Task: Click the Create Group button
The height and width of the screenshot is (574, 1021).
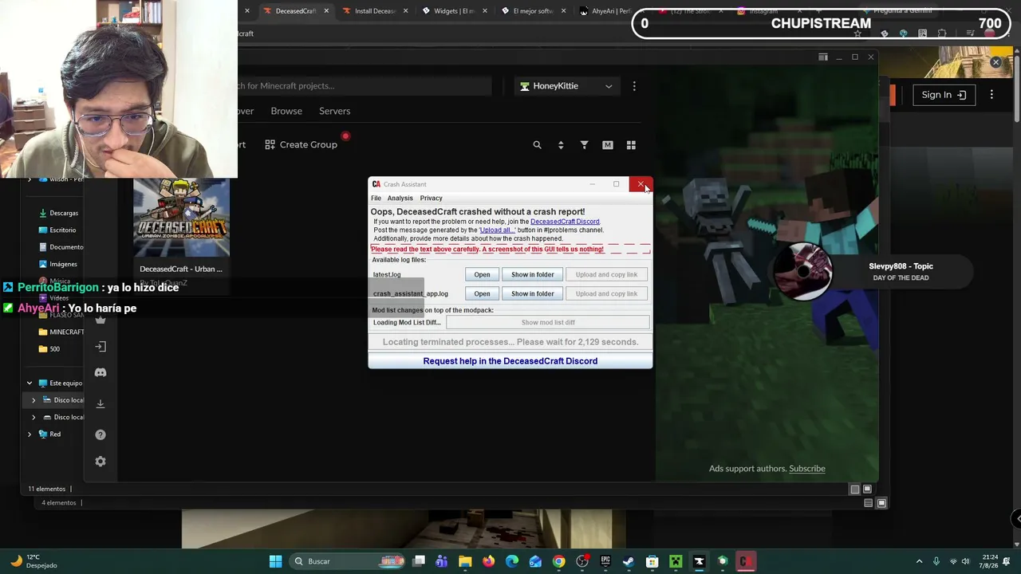Action: pyautogui.click(x=301, y=144)
